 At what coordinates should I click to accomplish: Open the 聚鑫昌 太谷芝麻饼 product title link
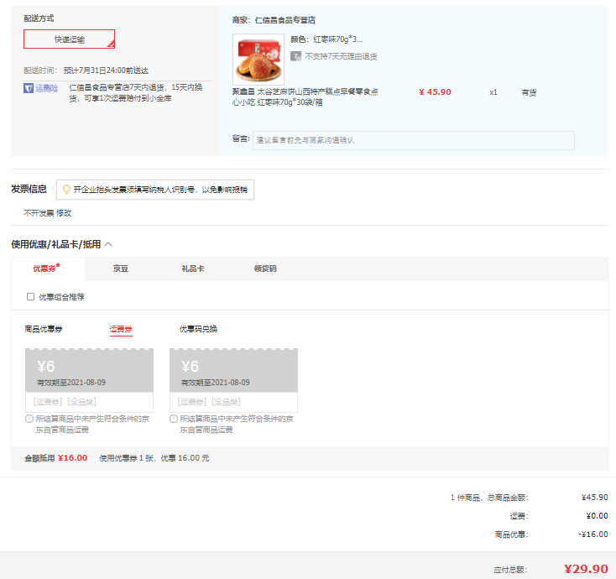point(305,97)
